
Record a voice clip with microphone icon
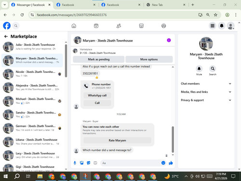click(x=75, y=163)
